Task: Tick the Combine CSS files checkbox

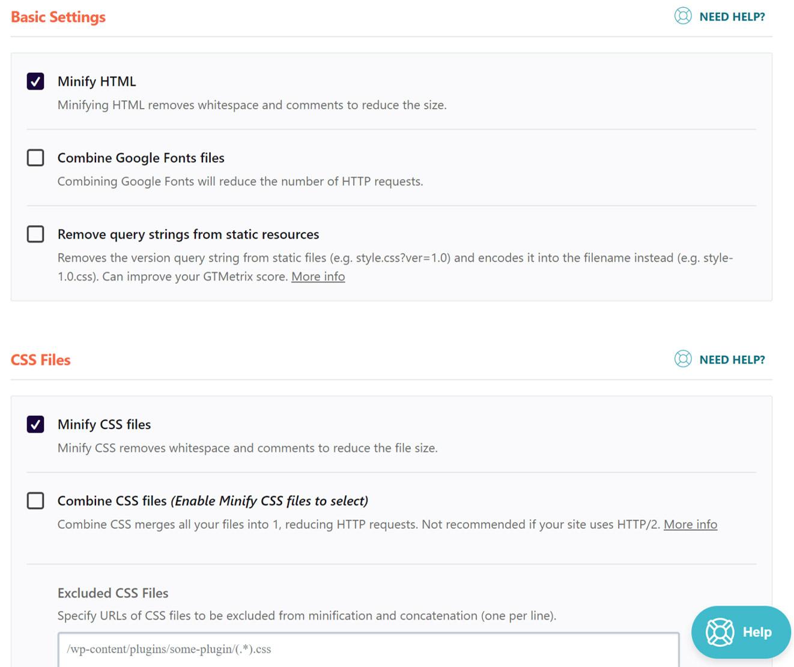Action: pyautogui.click(x=35, y=501)
